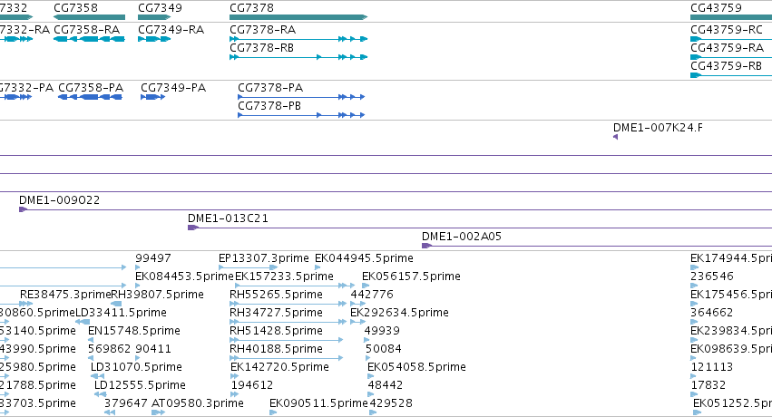This screenshot has width=772, height=417.
Task: Click the CG7378-PA protein feature
Action: coord(301,97)
